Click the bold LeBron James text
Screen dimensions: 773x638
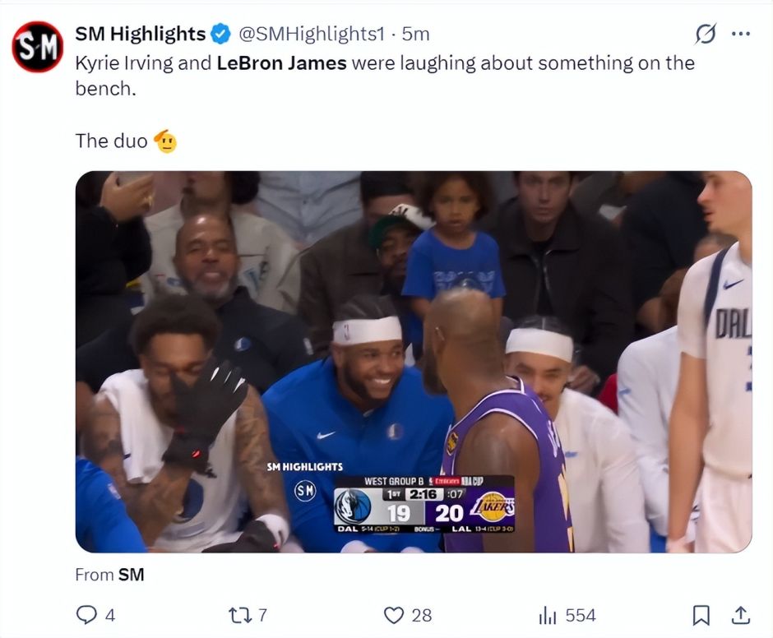(x=281, y=63)
